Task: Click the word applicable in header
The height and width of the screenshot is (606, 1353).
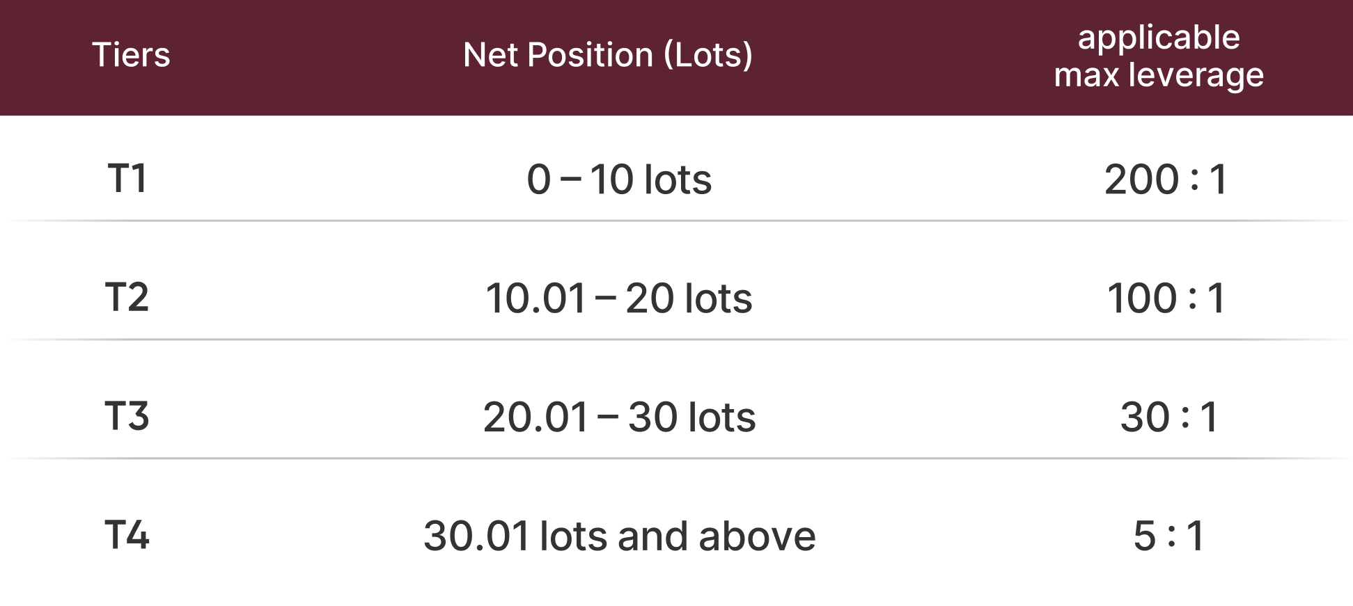Action: click(1158, 37)
